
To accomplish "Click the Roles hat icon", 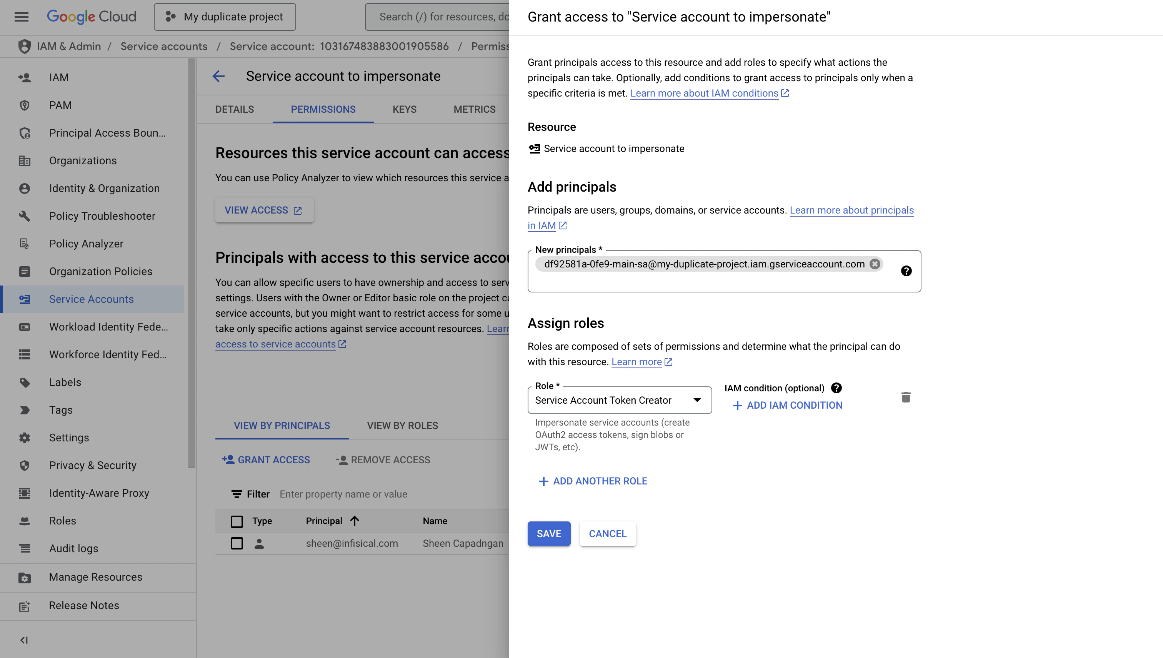I will 25,521.
